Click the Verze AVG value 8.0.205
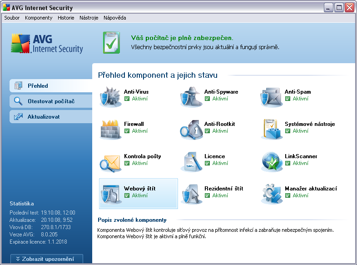The image size is (357, 265). [49, 235]
